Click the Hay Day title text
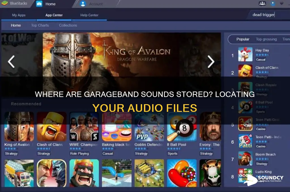 pyautogui.click(x=262, y=50)
